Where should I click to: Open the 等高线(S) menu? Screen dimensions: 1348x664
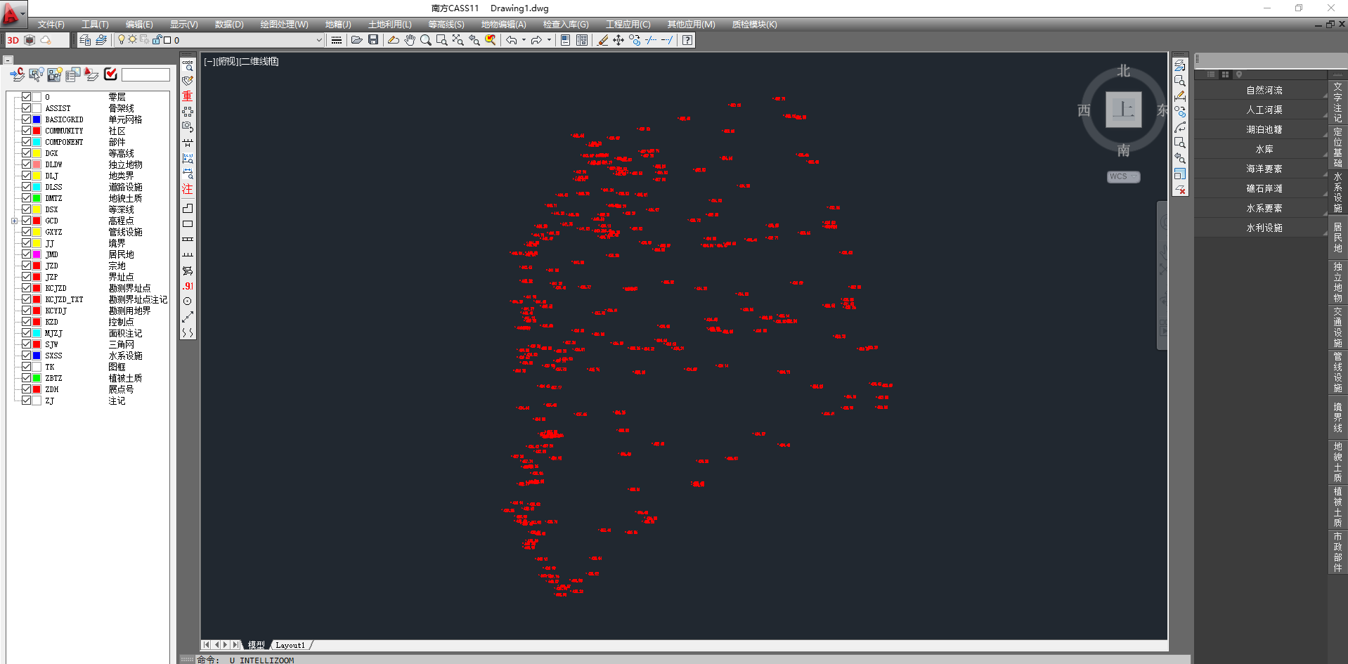(x=446, y=25)
